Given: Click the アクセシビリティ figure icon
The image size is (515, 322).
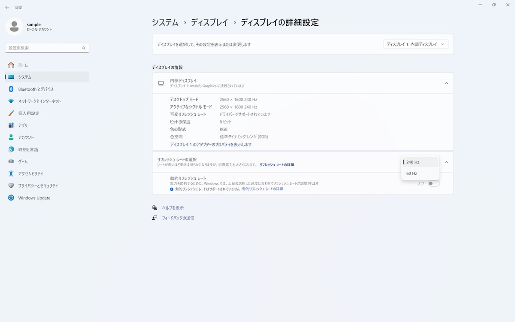Looking at the screenshot, I should (11, 173).
